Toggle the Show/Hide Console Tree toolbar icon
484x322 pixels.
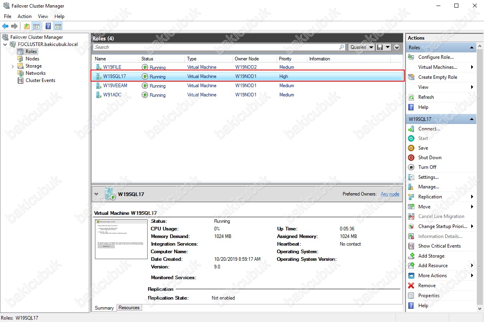pyautogui.click(x=36, y=26)
